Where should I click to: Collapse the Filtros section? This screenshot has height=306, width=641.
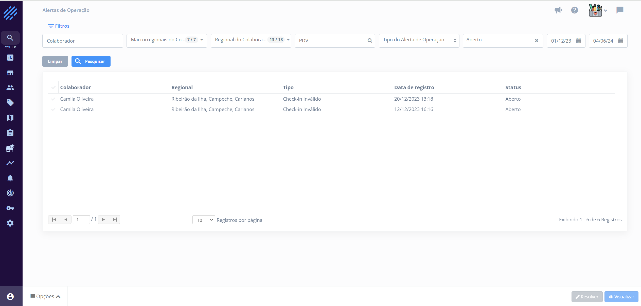click(59, 26)
